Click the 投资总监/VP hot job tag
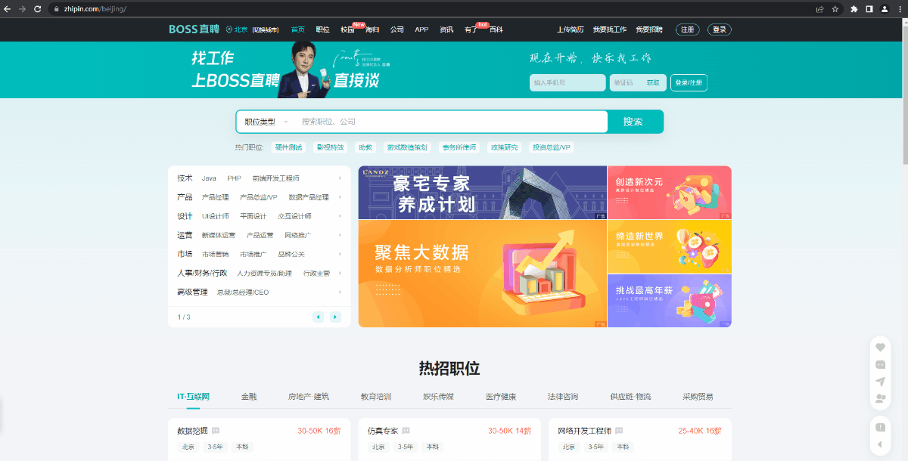Viewport: 908px width, 461px height. [x=551, y=147]
